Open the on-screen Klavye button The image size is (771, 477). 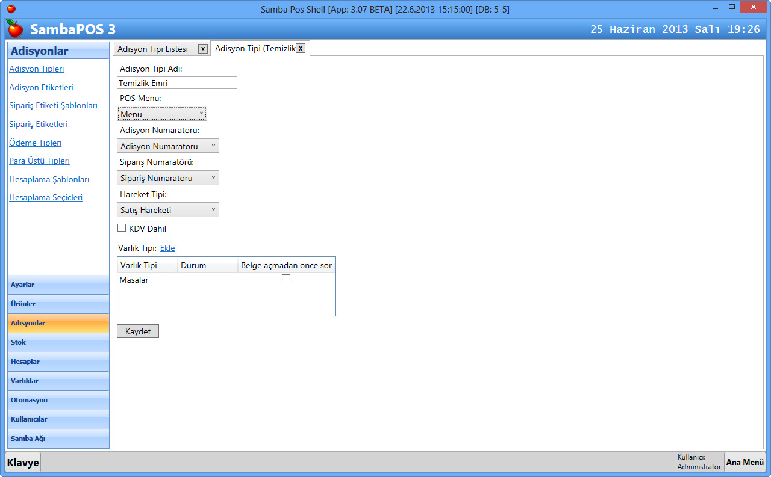[23, 462]
